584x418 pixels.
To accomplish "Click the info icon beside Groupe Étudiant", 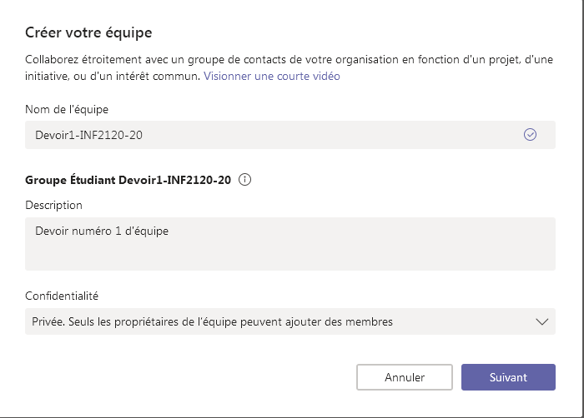I will click(245, 179).
